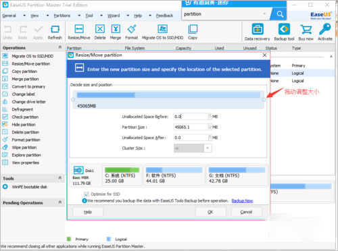Open the Cluster Size dropdown
The image size is (338, 251).
(x=208, y=148)
